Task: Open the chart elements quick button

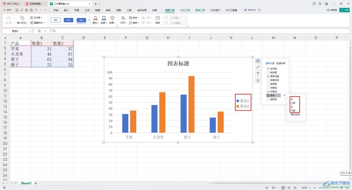Action: (258, 61)
